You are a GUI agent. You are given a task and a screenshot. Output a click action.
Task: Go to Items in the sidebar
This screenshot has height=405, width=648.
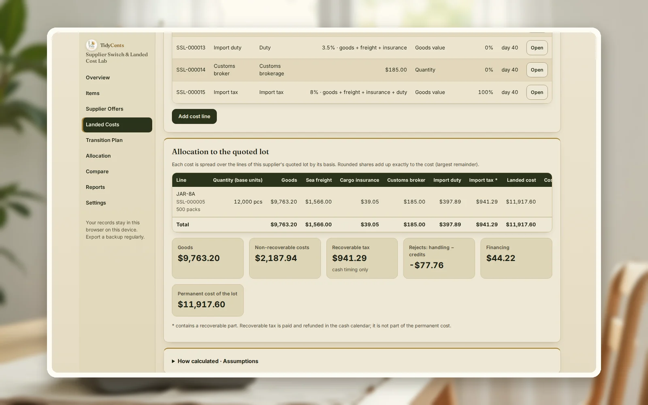click(x=117, y=93)
